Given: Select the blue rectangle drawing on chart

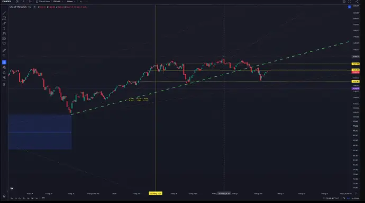Looking at the screenshot, I should tap(40, 132).
